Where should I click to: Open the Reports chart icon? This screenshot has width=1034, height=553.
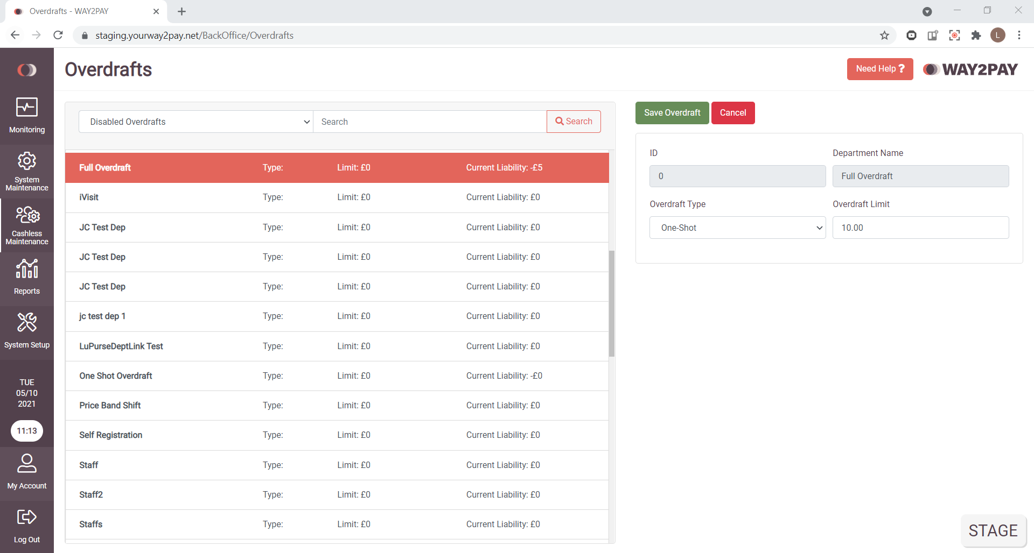click(x=27, y=268)
